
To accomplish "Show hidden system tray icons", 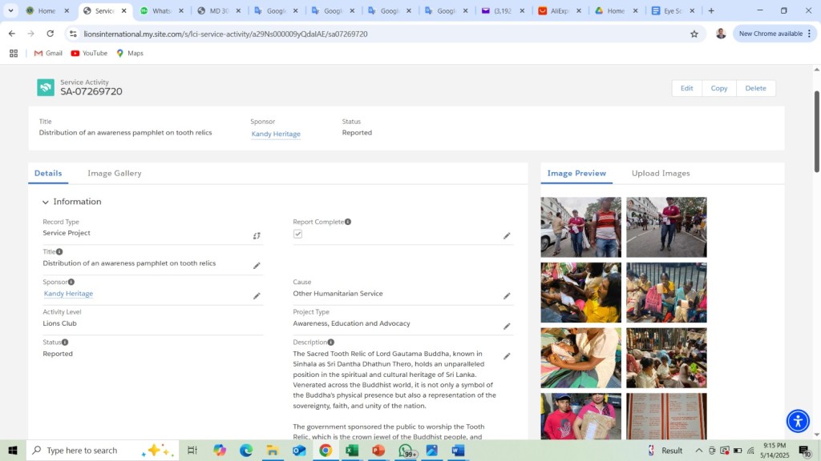I will (x=699, y=450).
